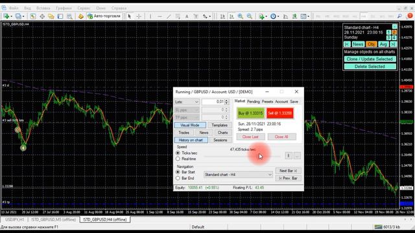Open the Lots dropdown
Screen dimensions: 415x233
[187, 102]
